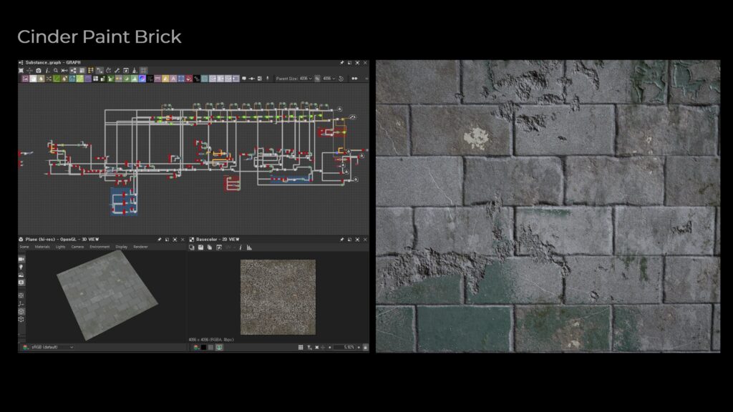The height and width of the screenshot is (412, 733).
Task: Click the wireframe cube icon in 3D View sidebar
Action: [21, 320]
